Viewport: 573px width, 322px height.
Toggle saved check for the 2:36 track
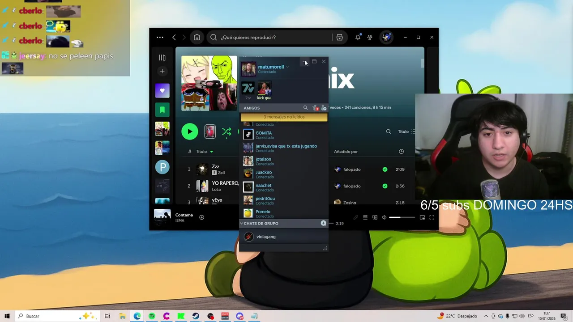coord(385,186)
